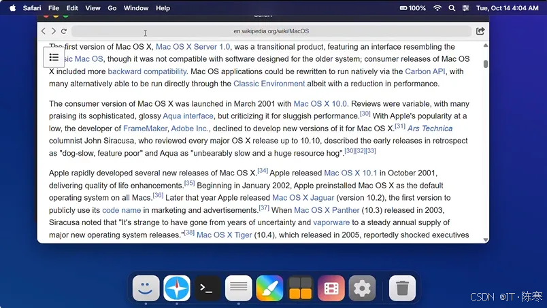Image resolution: width=547 pixels, height=308 pixels.
Task: Click citation [38] reference
Action: pyautogui.click(x=189, y=233)
